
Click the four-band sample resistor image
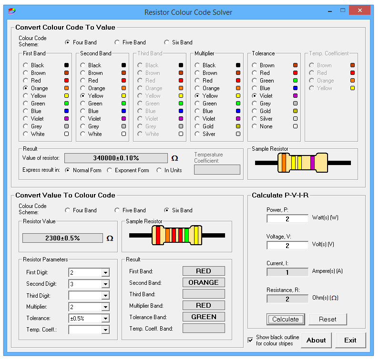tap(303, 163)
